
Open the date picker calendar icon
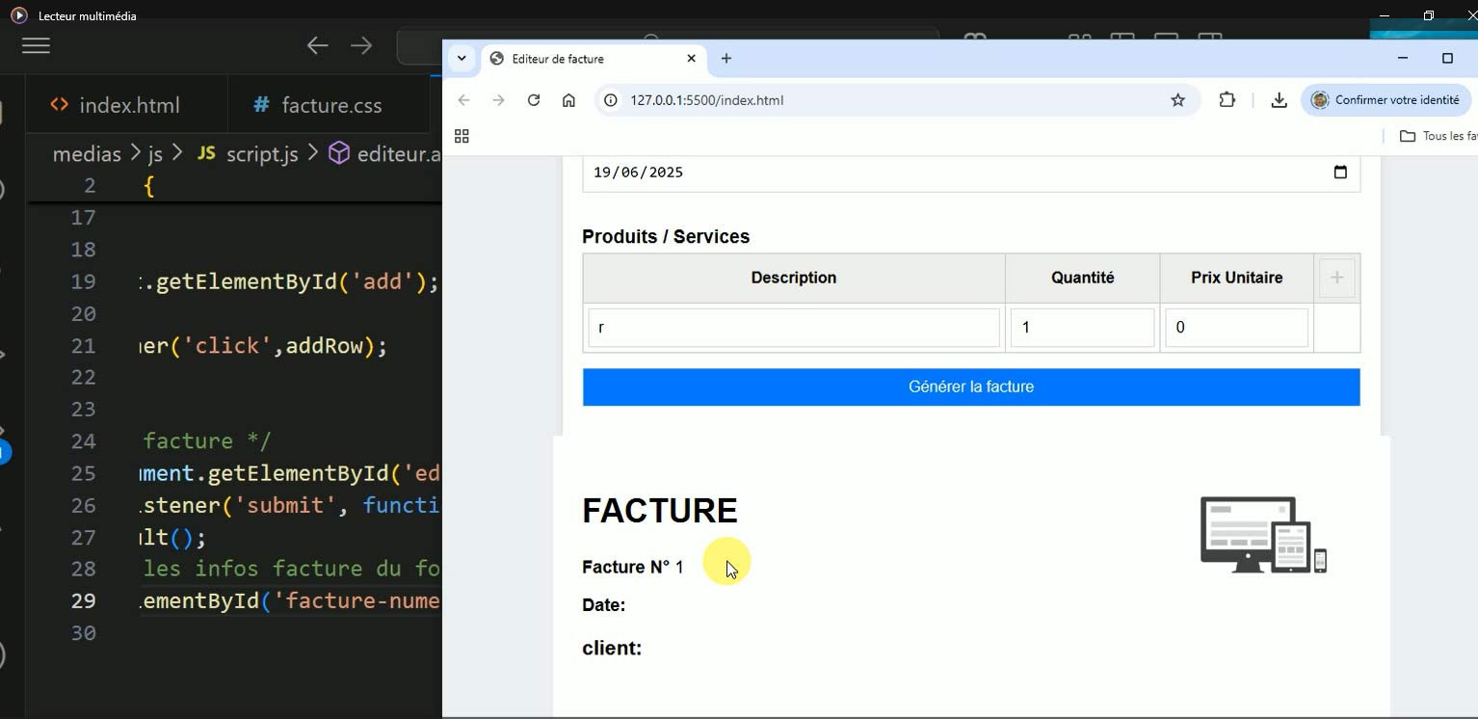(1339, 173)
